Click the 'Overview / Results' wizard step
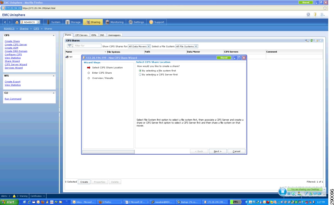 [103, 78]
